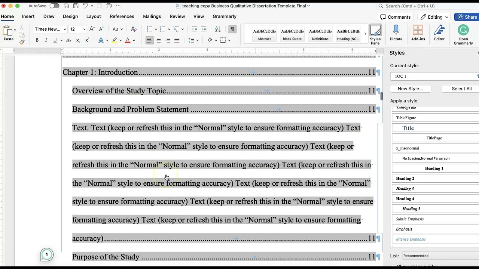Click the Print icon in title bar

109,6
